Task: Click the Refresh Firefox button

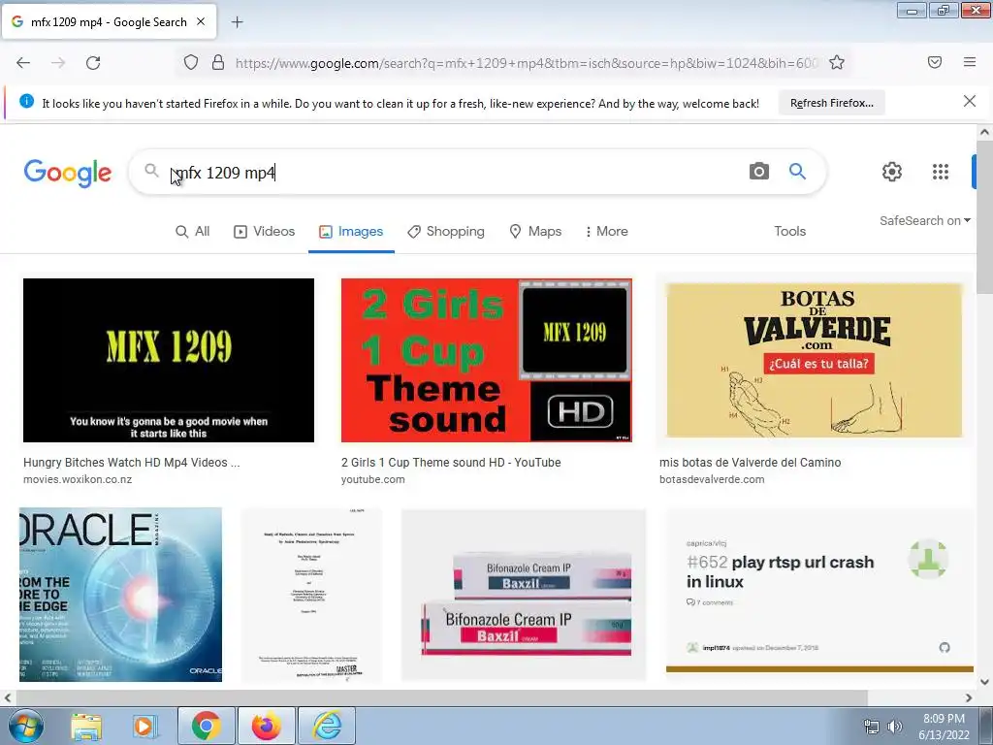Action: coord(831,103)
